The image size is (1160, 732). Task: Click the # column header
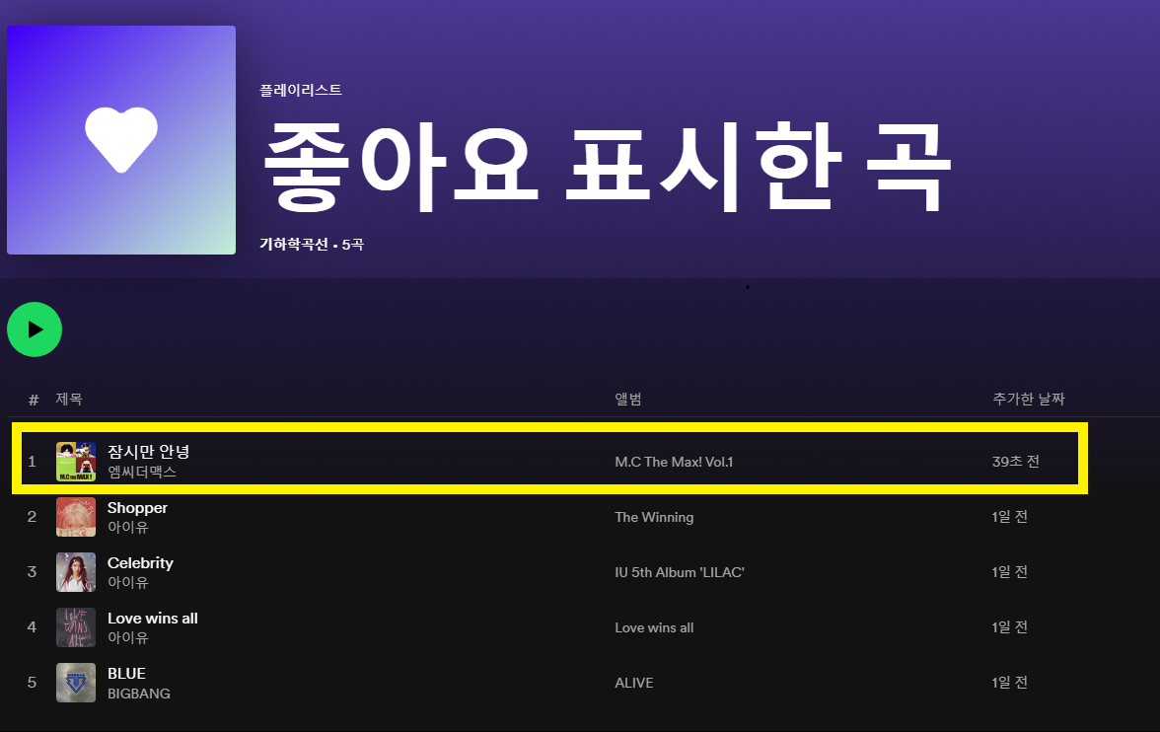(x=34, y=400)
